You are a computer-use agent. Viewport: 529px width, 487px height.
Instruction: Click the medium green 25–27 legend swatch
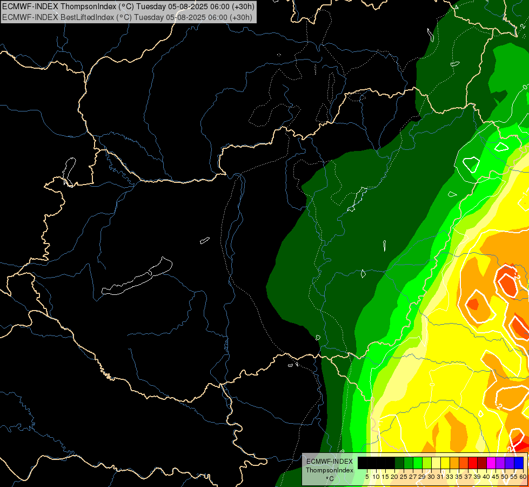point(409,463)
